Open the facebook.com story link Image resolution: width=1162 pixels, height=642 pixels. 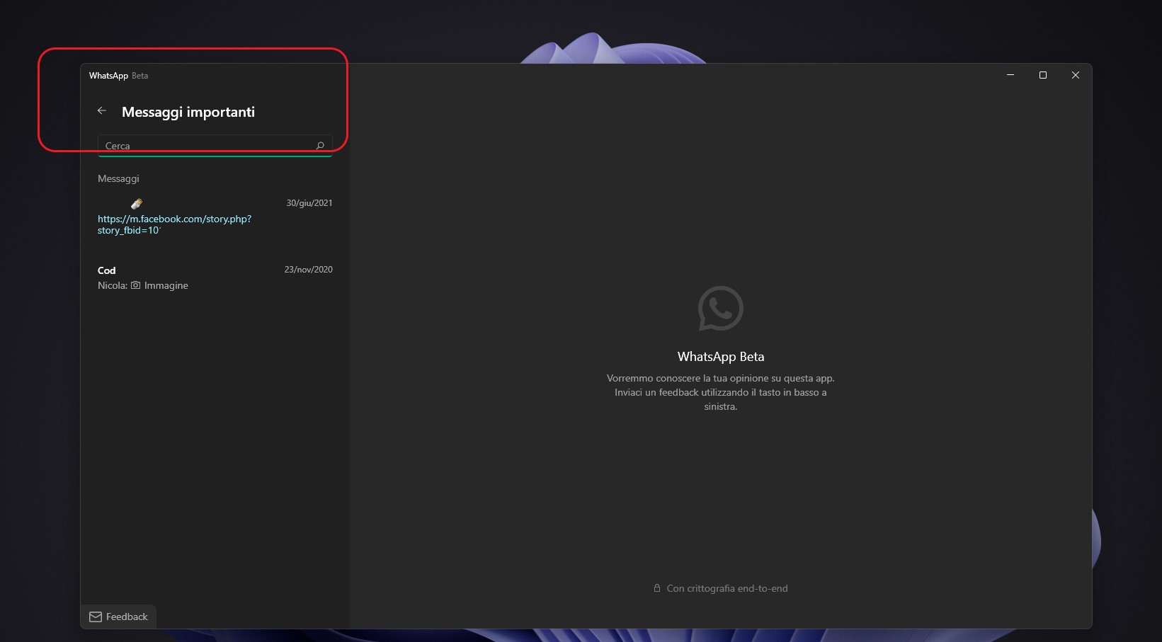pos(174,224)
